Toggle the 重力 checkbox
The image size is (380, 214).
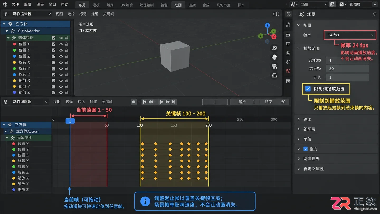tap(306, 149)
